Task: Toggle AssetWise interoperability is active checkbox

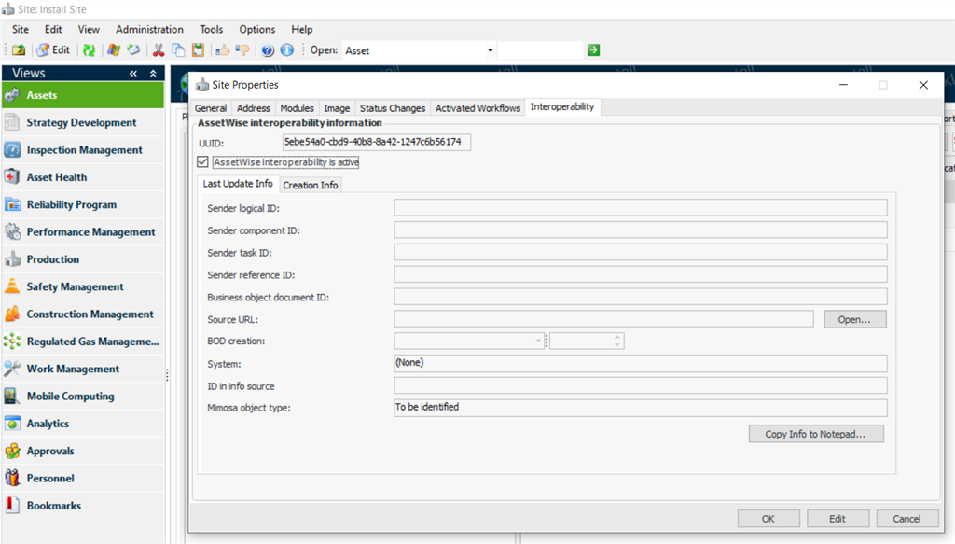Action: click(x=202, y=162)
